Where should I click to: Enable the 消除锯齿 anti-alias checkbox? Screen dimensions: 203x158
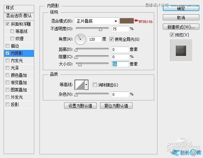click(x=95, y=85)
